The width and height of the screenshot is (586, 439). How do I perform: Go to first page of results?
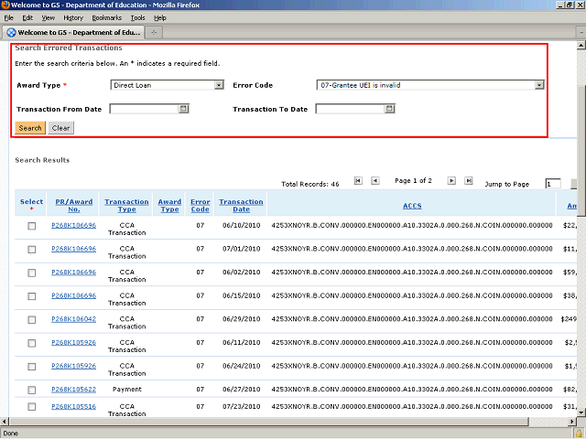coord(358,181)
